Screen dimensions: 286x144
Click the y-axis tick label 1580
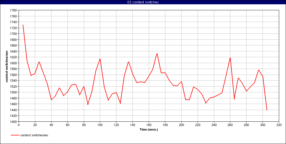14,69
